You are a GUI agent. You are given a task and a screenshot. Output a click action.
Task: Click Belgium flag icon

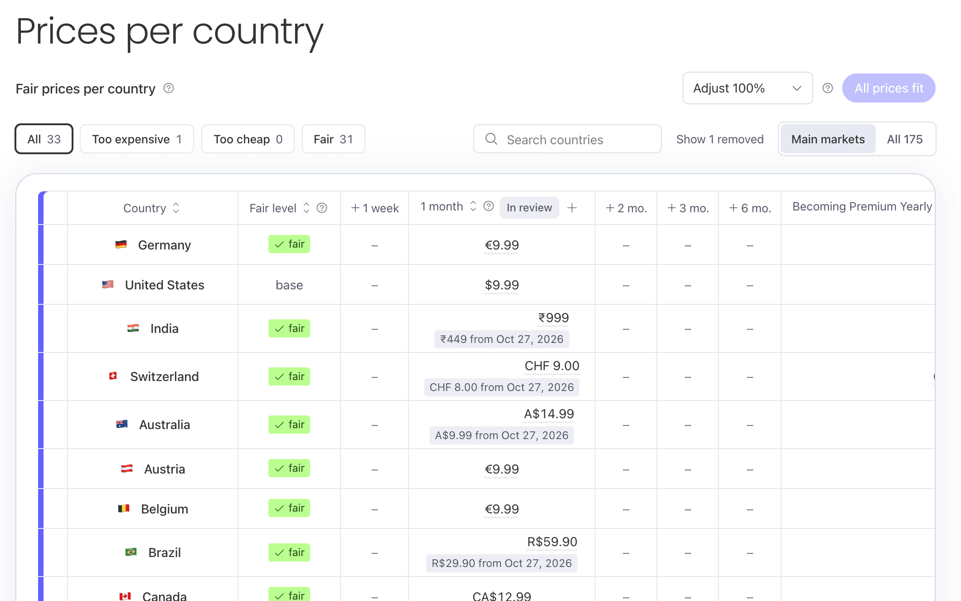pos(124,508)
